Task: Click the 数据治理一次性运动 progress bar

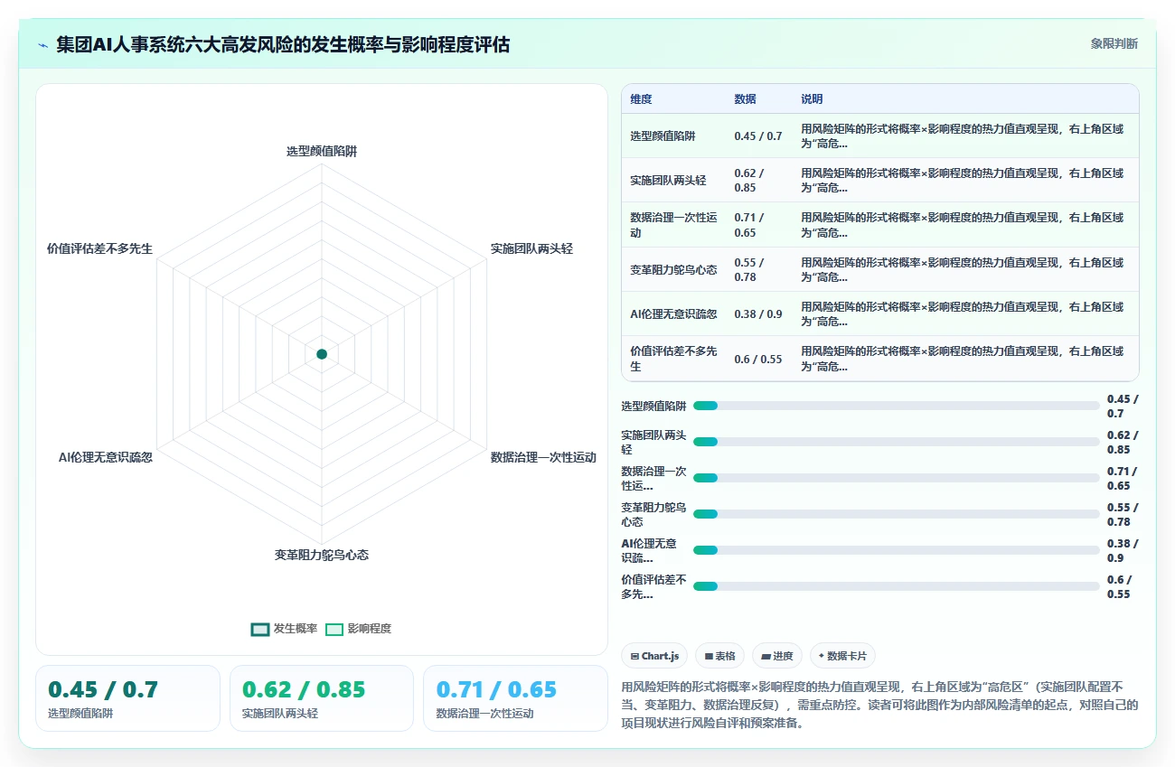Action: 897,478
